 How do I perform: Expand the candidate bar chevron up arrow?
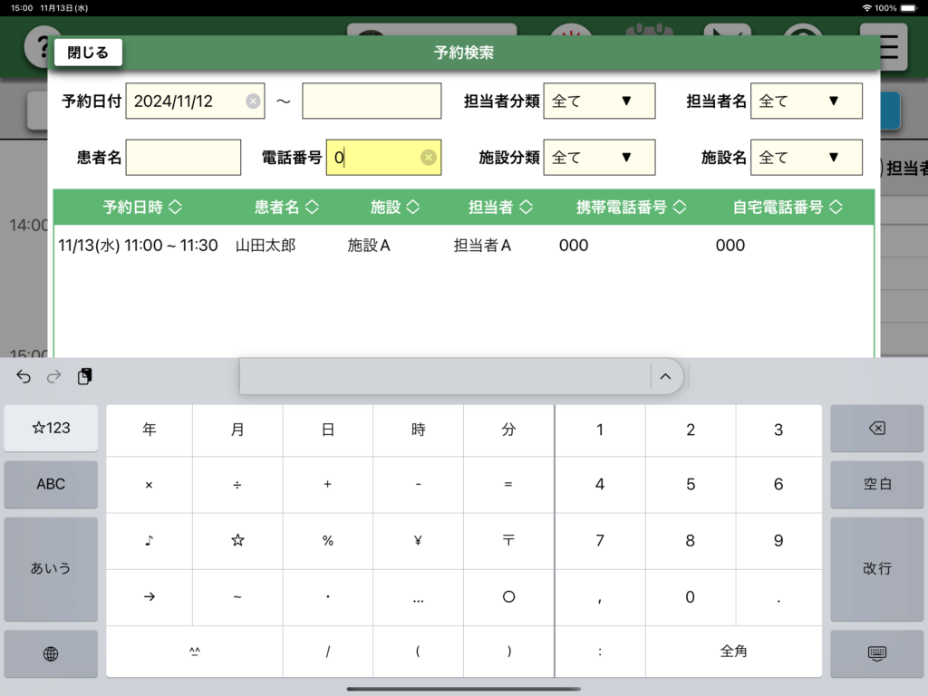665,377
